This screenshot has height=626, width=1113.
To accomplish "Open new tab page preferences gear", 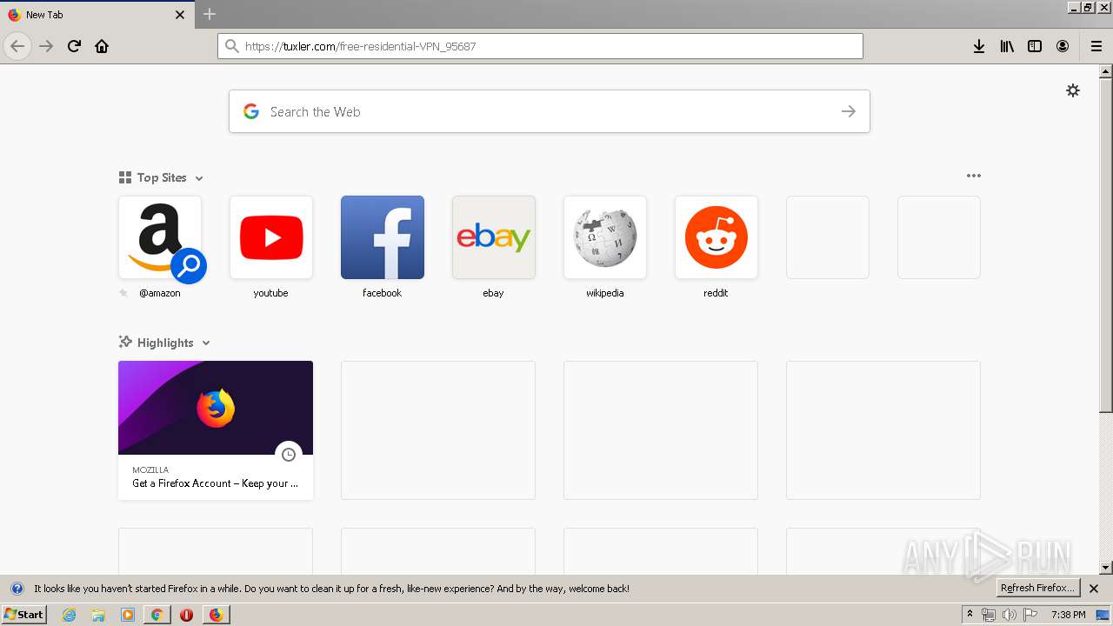I will (1073, 90).
